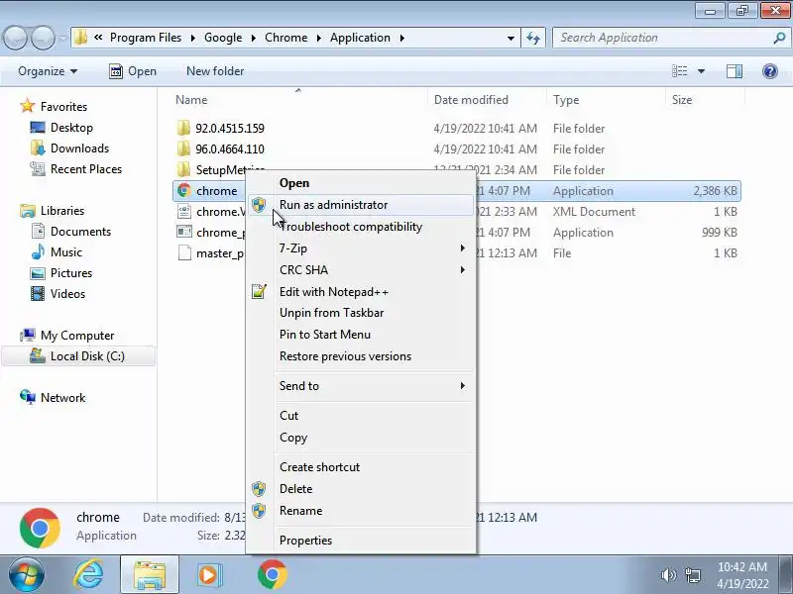Expand the view options dropdown arrow
The width and height of the screenshot is (793, 594).
[702, 71]
